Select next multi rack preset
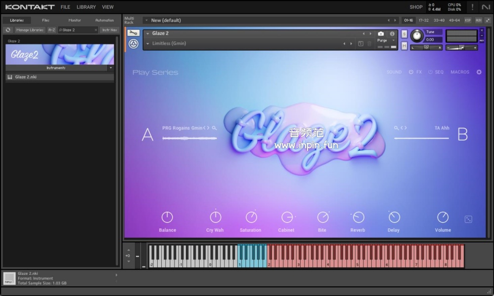This screenshot has width=494, height=296. (x=395, y=20)
